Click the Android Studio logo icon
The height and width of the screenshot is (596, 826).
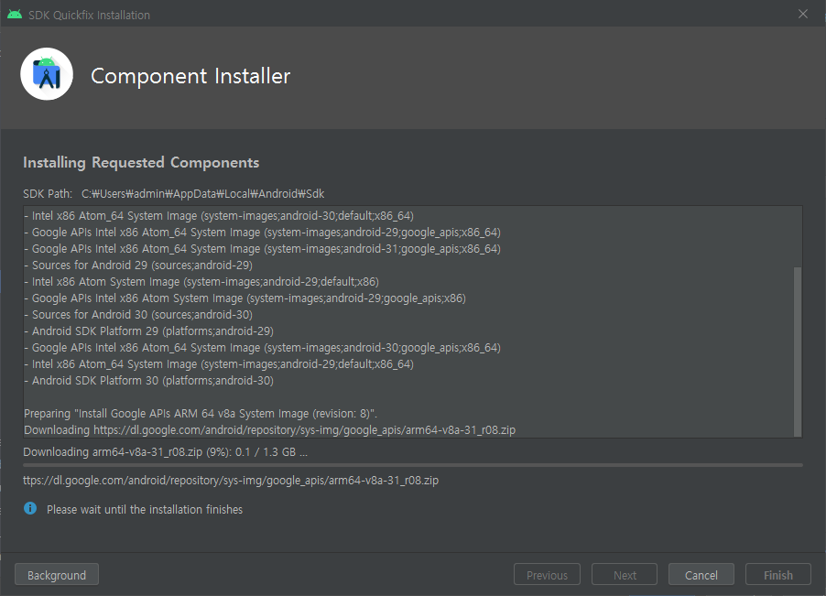pos(47,74)
